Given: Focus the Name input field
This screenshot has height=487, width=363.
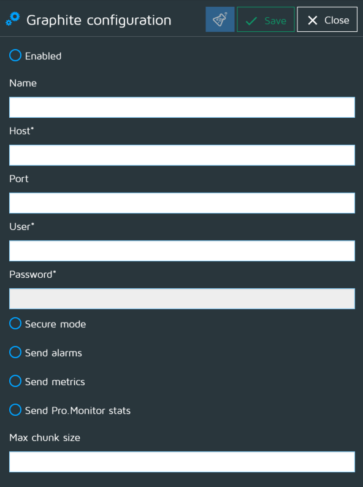Looking at the screenshot, I should pyautogui.click(x=182, y=107).
